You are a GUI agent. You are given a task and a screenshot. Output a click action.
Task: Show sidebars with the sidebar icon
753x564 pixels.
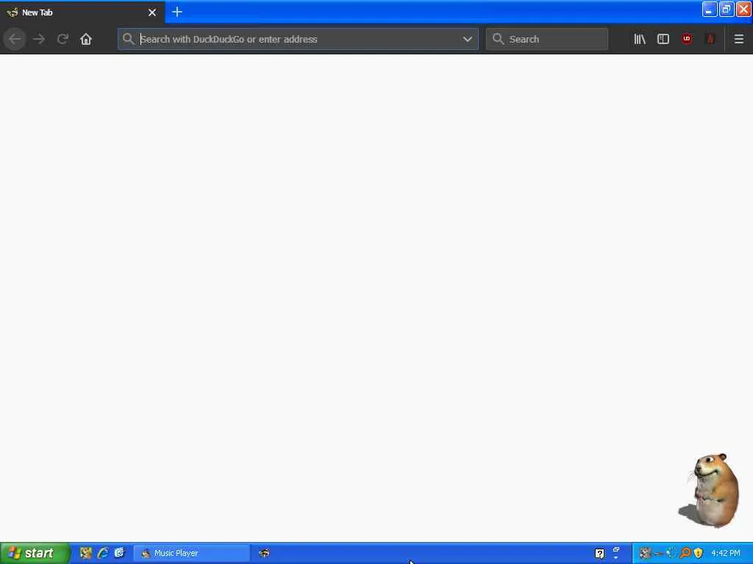coord(663,39)
